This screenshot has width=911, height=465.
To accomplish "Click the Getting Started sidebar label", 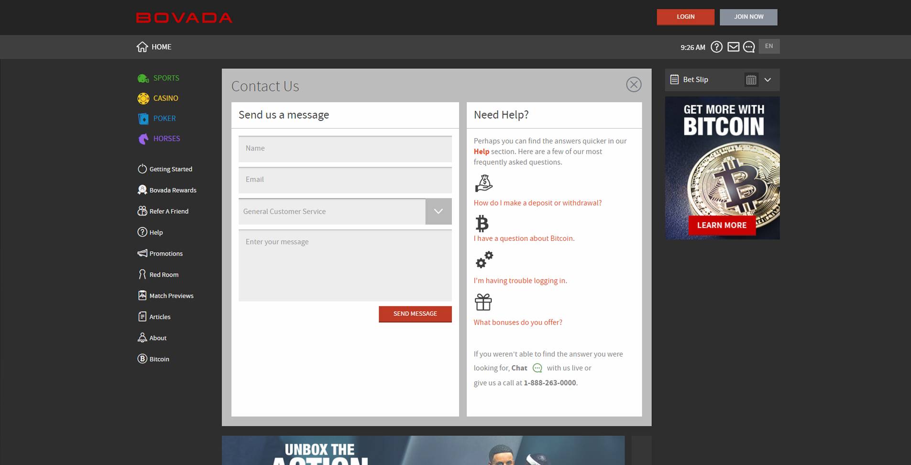I will [171, 169].
